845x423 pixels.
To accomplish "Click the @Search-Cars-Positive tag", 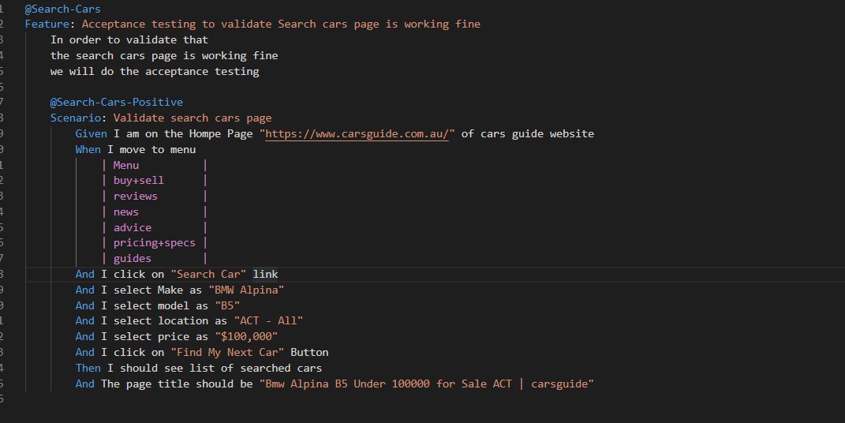I will click(117, 102).
